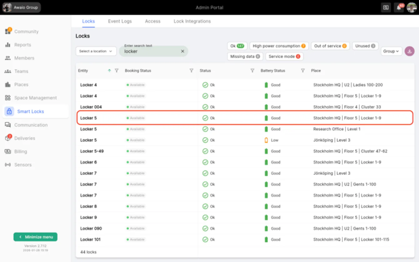
Task: Open Locker 004 entity row
Action: 245,107
